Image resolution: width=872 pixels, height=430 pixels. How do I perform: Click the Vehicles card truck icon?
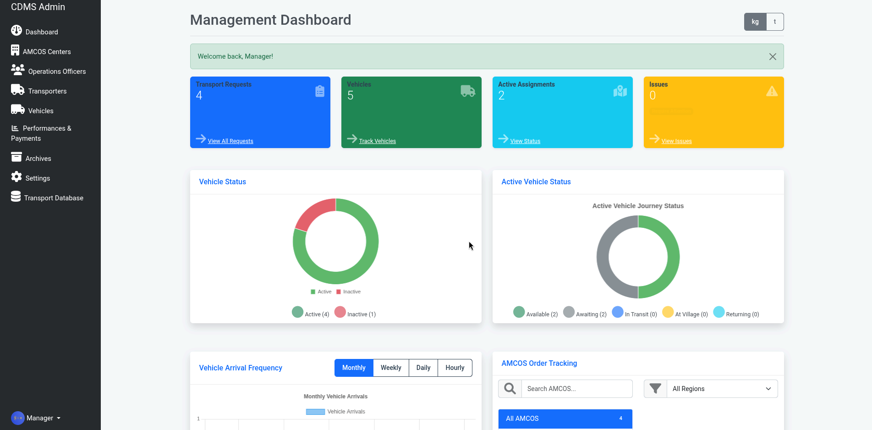tap(468, 91)
